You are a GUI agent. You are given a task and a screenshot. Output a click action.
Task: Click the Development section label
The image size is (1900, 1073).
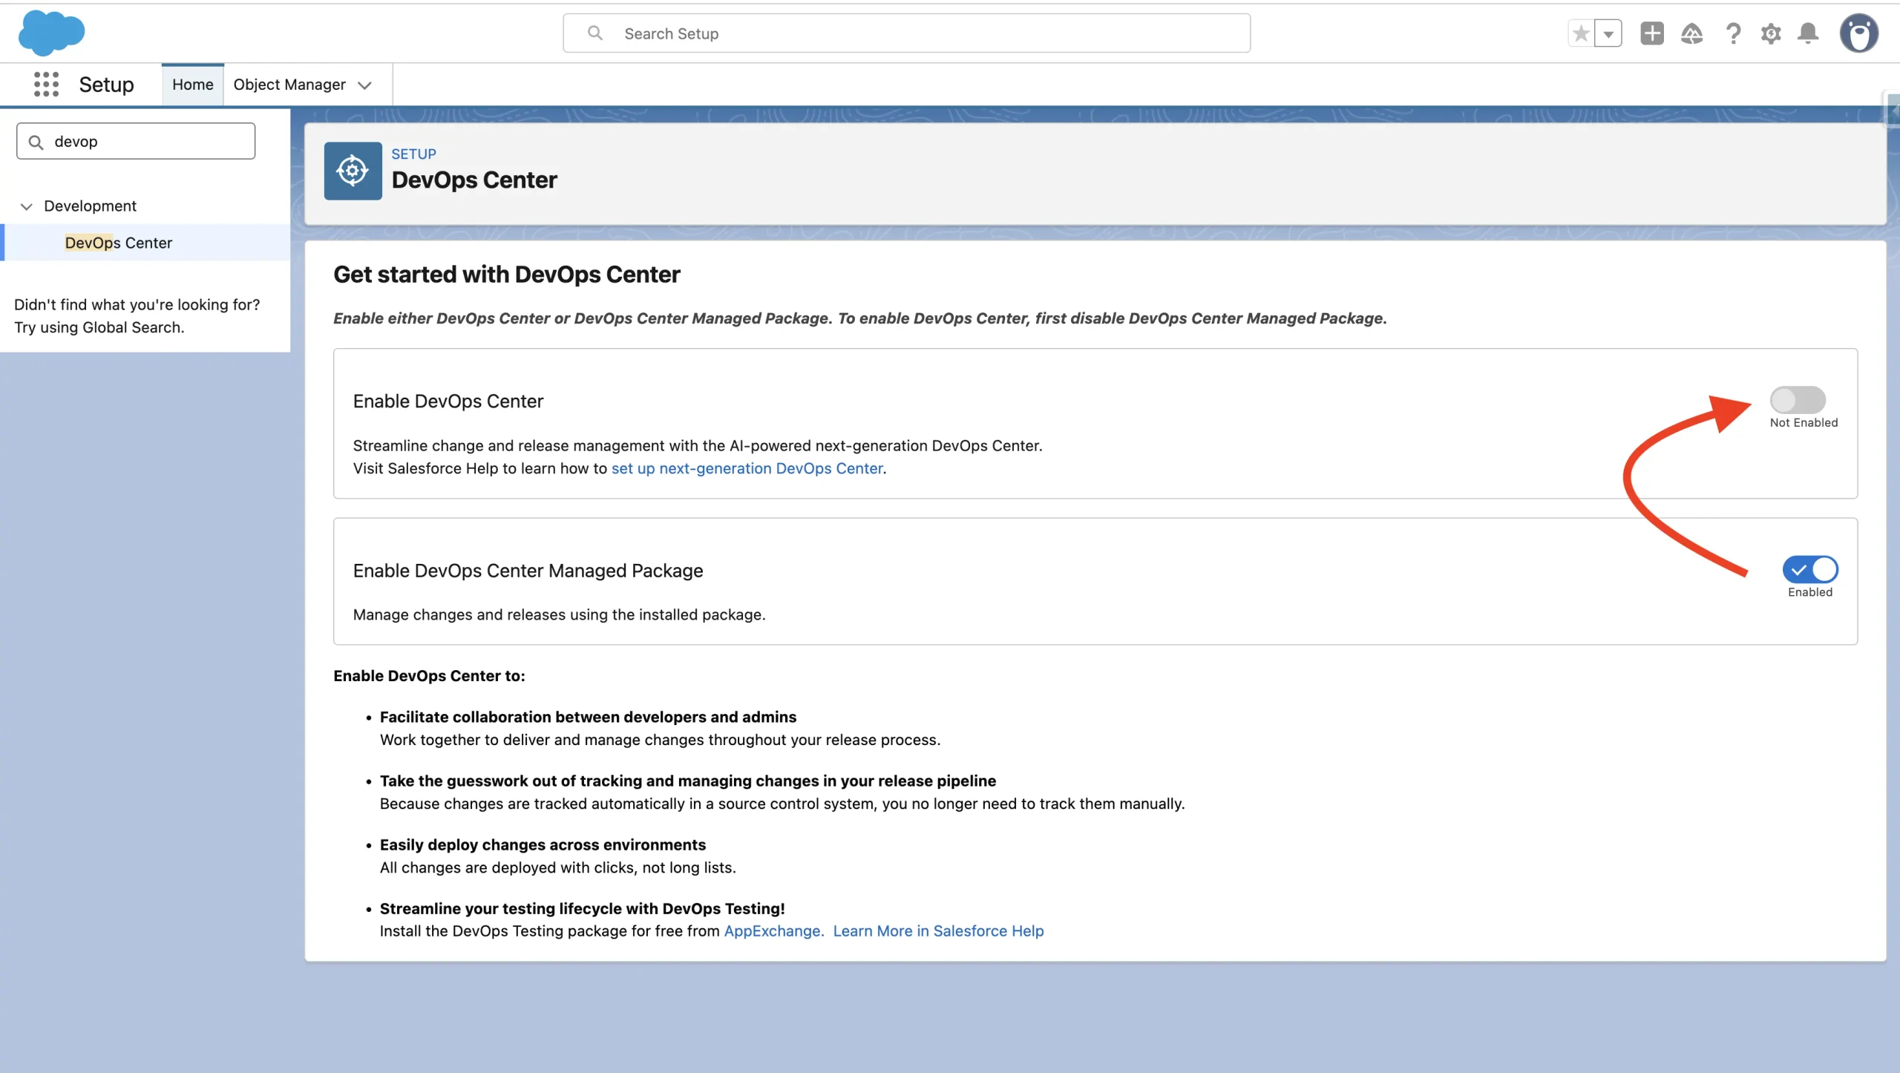pos(90,206)
